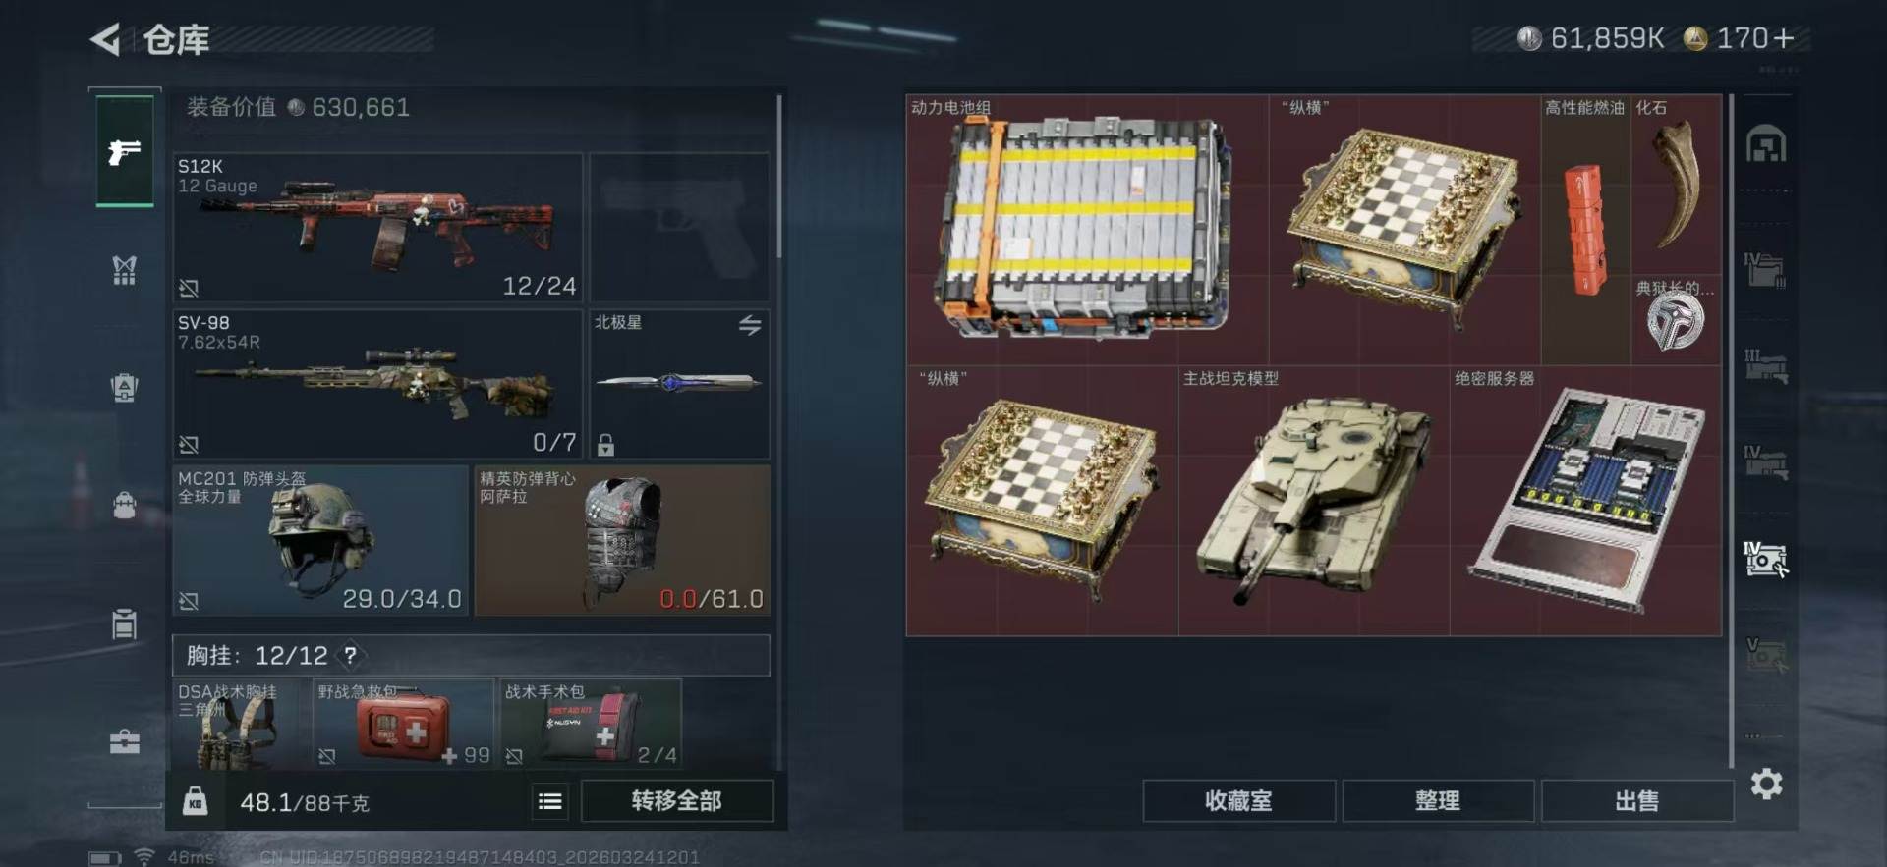Select the 主战坦克模型 tank item
Image resolution: width=1887 pixels, height=867 pixels.
(1314, 501)
